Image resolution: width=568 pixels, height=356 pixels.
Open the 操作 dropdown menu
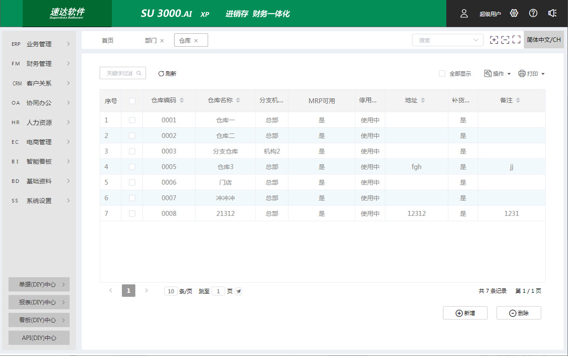pyautogui.click(x=498, y=74)
